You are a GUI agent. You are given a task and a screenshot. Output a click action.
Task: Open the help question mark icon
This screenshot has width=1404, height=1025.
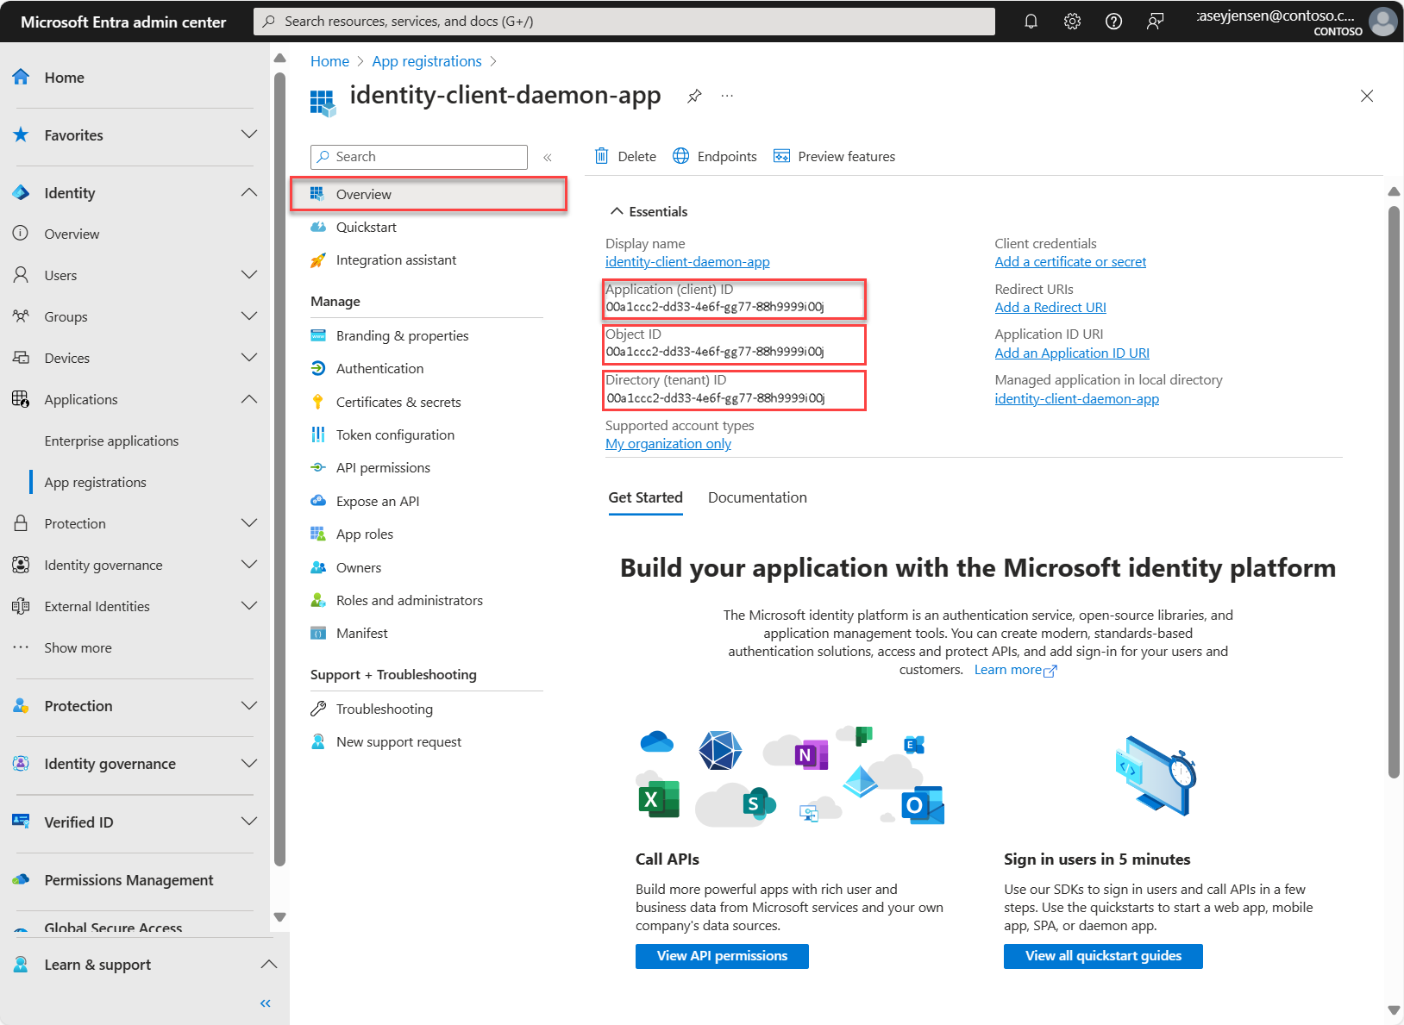(1113, 22)
